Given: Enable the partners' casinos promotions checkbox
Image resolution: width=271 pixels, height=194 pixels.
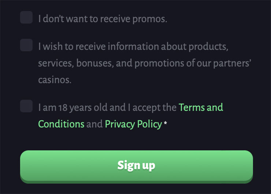Looking at the screenshot, I should [26, 45].
